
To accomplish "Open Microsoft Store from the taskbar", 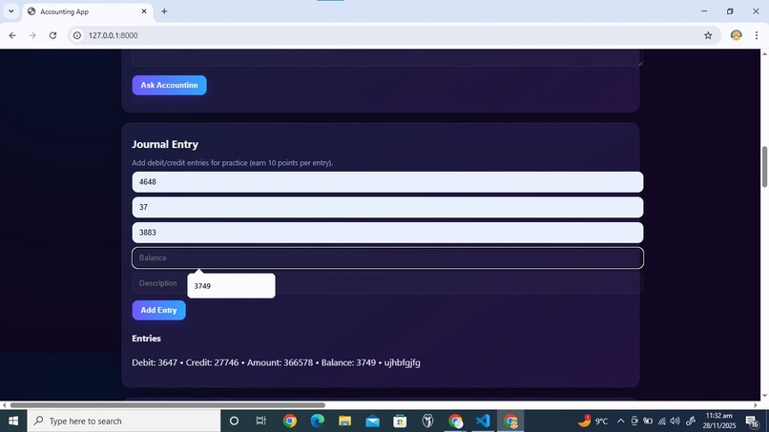I will (400, 421).
